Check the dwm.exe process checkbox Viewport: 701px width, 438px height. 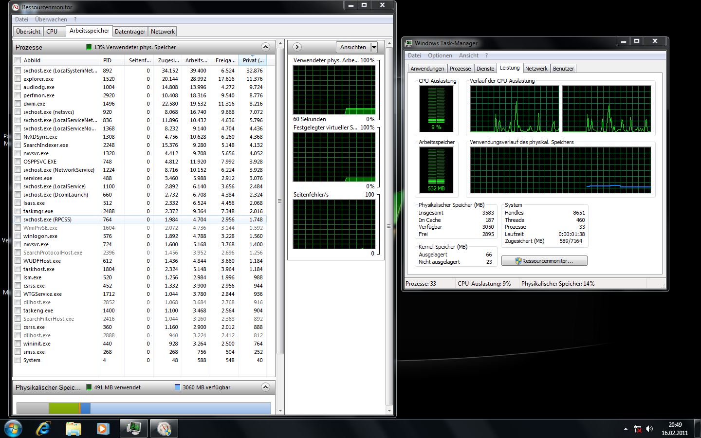[x=18, y=104]
